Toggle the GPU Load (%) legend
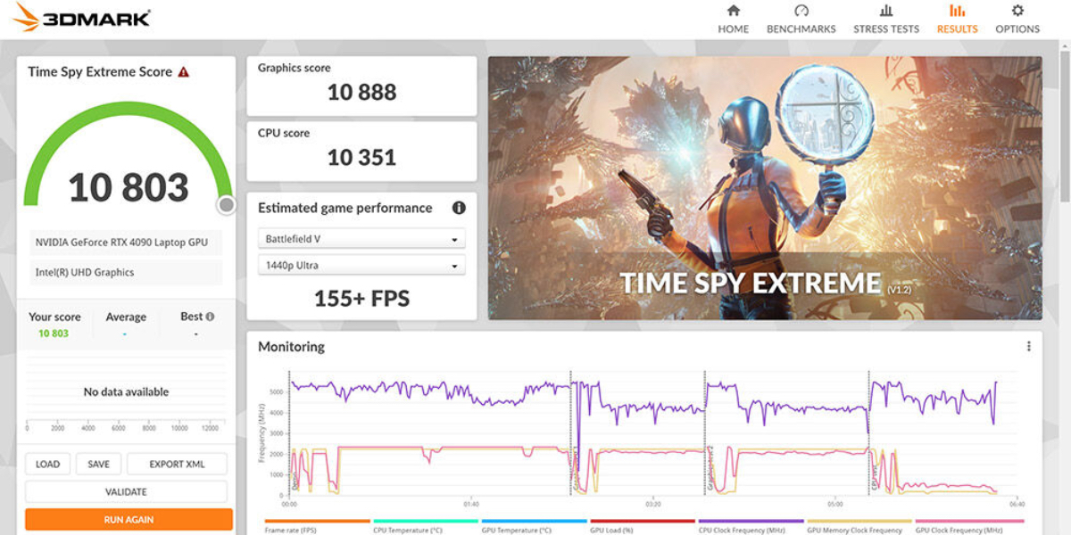Screen dimensions: 1071x535 click(x=643, y=526)
